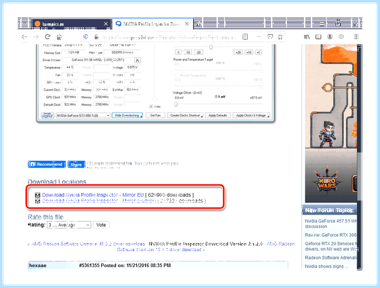
Task: Click the +1 clock offset button
Action: 258,53
